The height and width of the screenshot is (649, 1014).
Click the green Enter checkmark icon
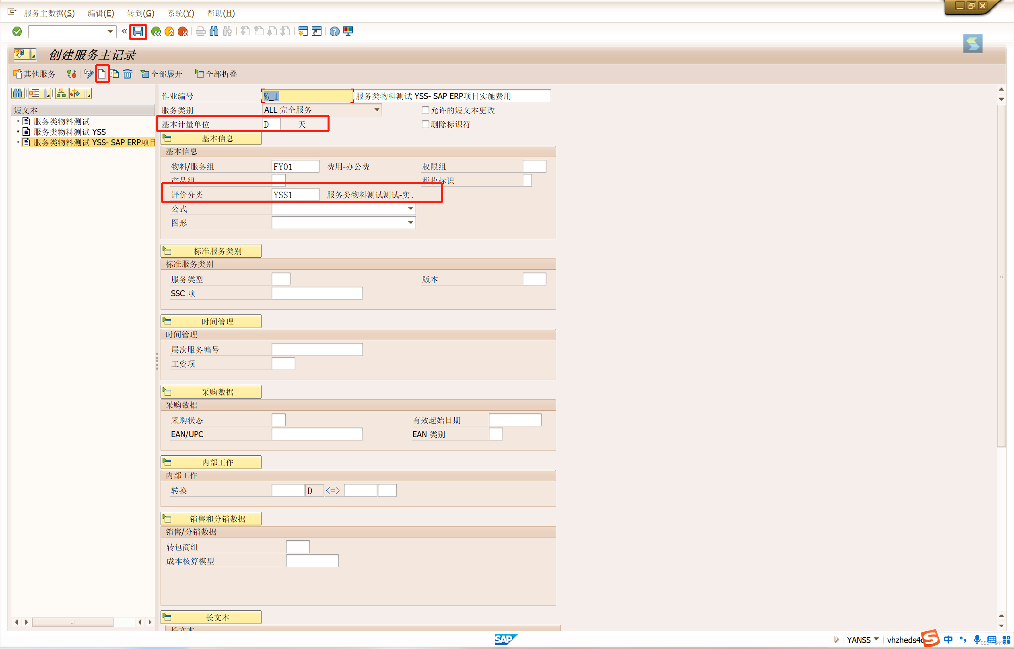[17, 32]
